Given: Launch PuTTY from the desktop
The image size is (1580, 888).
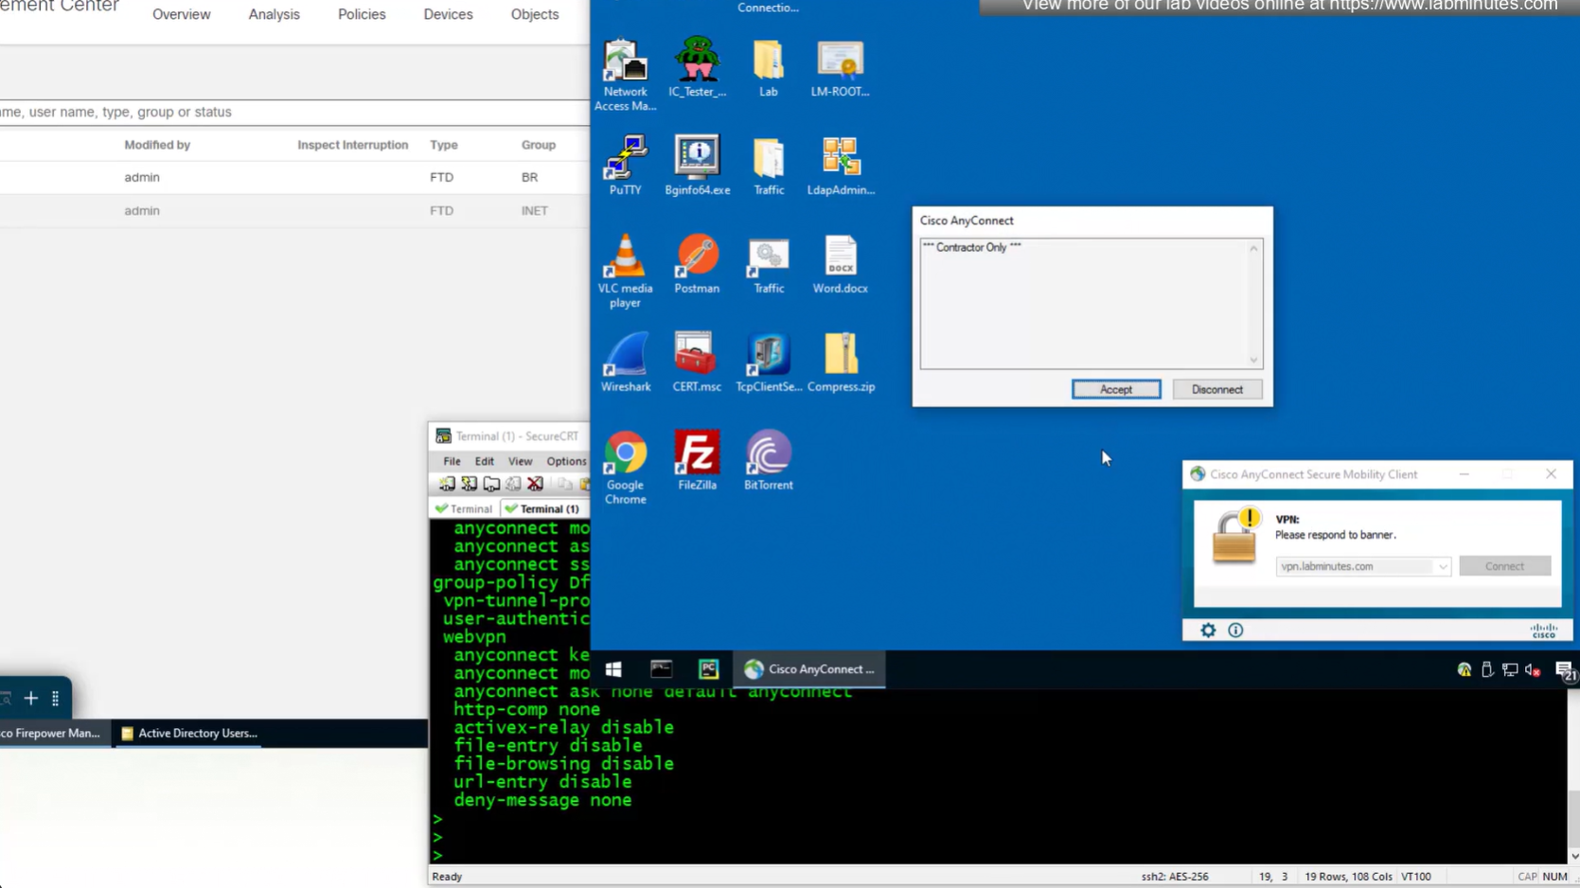Looking at the screenshot, I should 625,164.
